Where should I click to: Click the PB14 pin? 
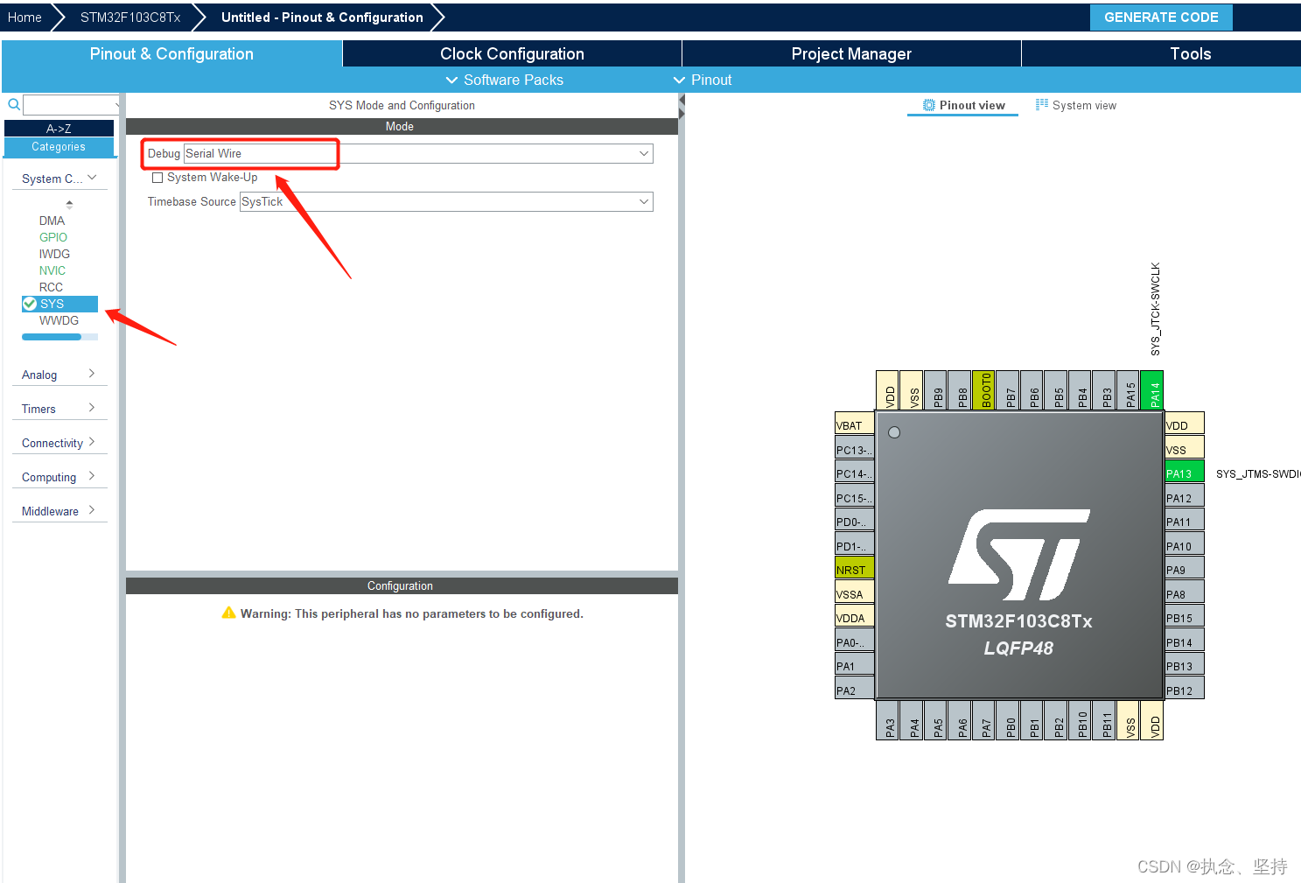(x=1185, y=641)
